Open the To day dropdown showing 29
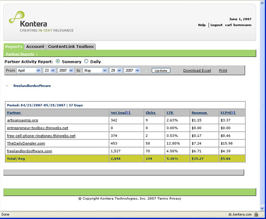266x219 pixels. [116, 70]
